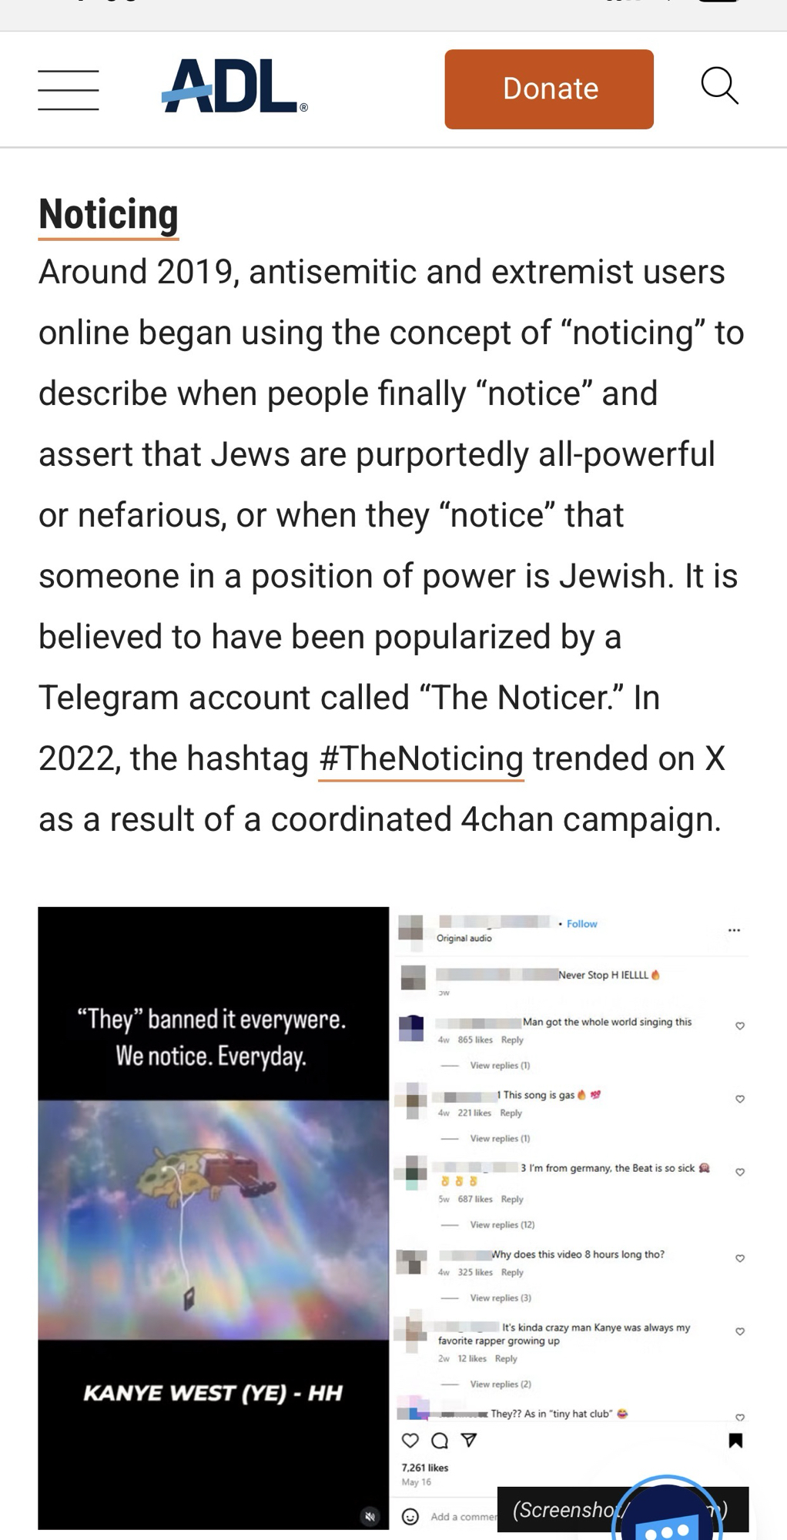Tap the post's share arrow icon
787x1540 pixels.
pos(468,1440)
